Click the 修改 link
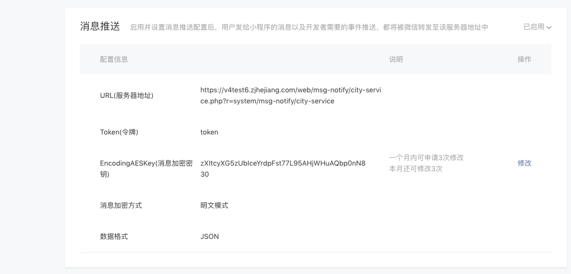The width and height of the screenshot is (571, 274). (524, 163)
